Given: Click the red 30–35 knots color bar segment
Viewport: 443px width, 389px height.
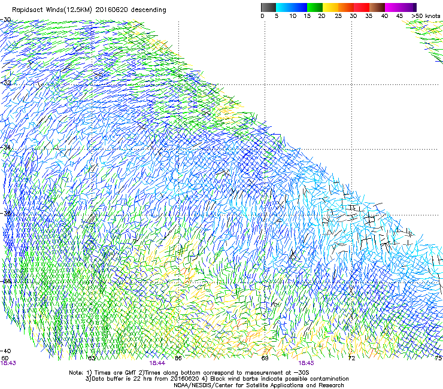Looking at the screenshot, I should (x=362, y=7).
